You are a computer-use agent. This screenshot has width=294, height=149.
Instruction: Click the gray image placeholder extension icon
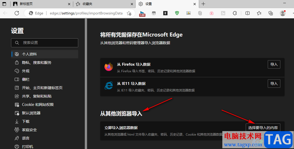(223, 13)
